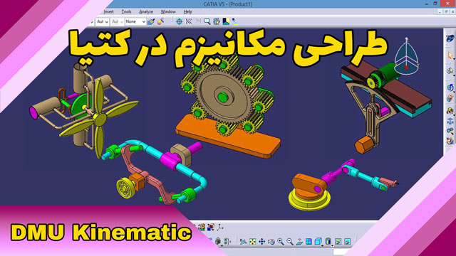Image resolution: width=456 pixels, height=256 pixels.
Task: Select the Rotate view tool
Action: point(271,242)
